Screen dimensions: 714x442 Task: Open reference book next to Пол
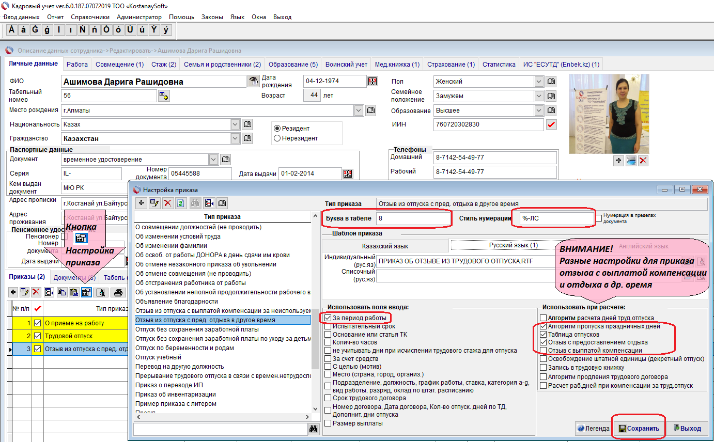click(551, 82)
